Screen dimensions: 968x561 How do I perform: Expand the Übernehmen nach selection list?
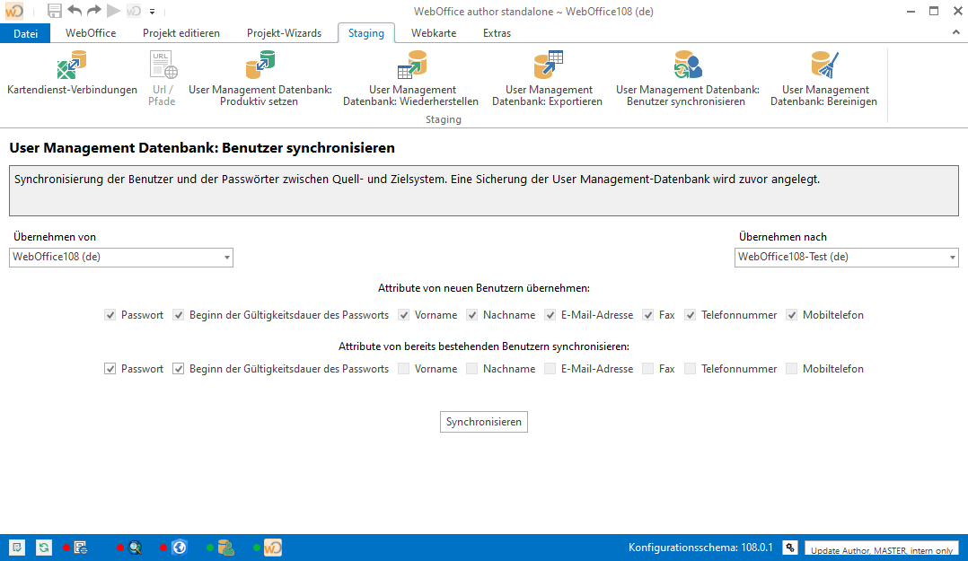[x=950, y=258]
